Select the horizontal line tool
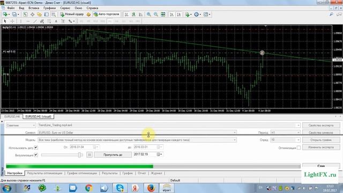Viewport: 343px width, 193px height. point(28,21)
